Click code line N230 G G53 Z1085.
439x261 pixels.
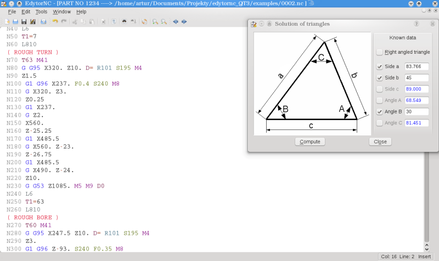55,186
